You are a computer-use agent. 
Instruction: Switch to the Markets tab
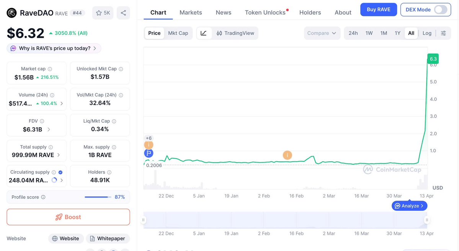pos(191,12)
